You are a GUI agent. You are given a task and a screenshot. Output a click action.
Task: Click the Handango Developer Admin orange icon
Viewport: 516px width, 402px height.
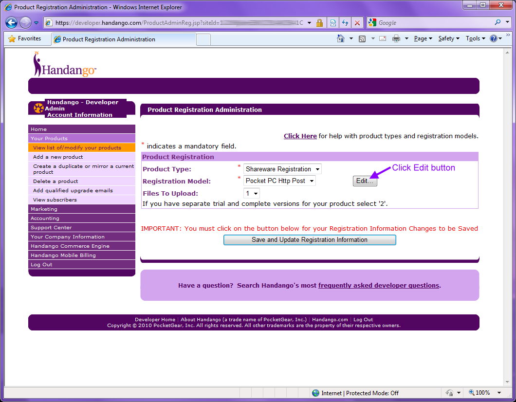pos(39,108)
